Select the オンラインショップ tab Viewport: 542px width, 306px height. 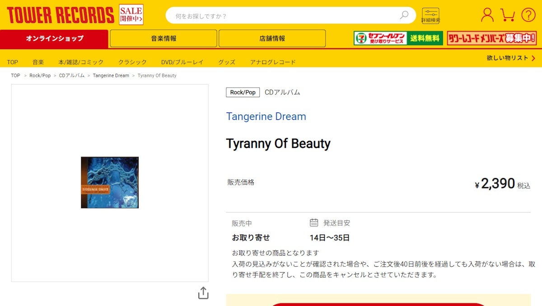54,38
